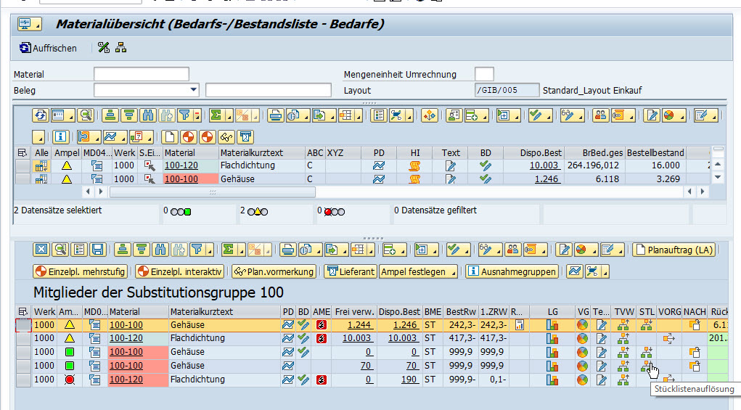741x410 pixels.
Task: Click the VG pie chart icon in Flachdichtung second row
Action: pos(583,338)
